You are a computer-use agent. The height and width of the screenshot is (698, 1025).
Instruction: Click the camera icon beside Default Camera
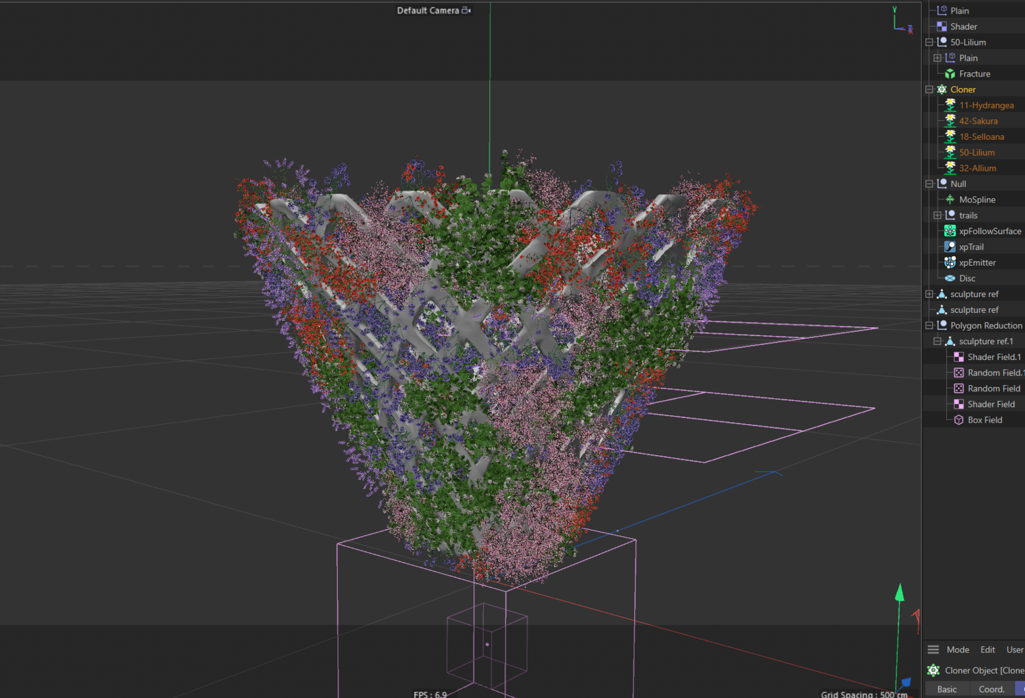coord(467,10)
